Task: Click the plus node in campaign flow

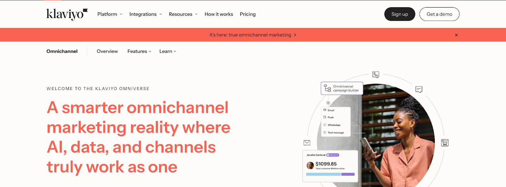Action: coord(328,103)
